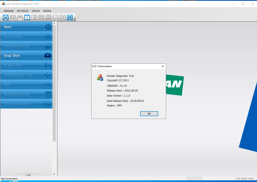Open the MENU(M) menu
Viewport: 257px width, 182px height.
pos(9,11)
